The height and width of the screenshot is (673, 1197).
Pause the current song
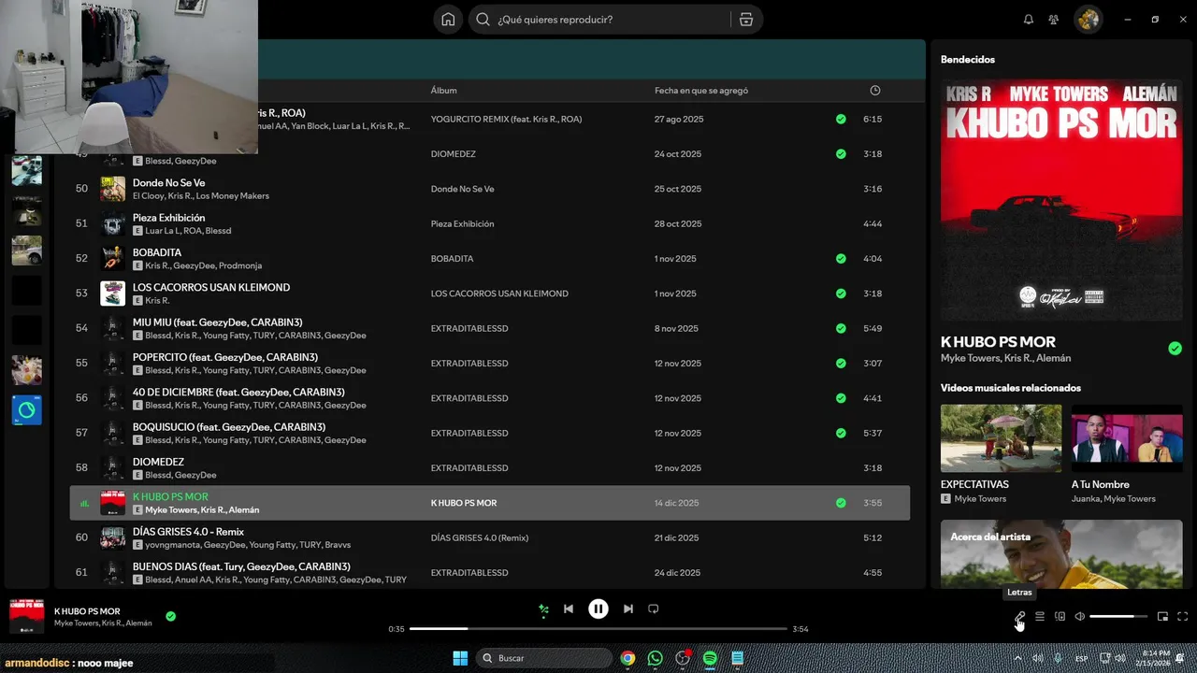(598, 609)
